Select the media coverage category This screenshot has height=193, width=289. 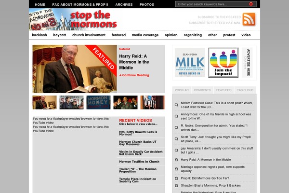(145, 35)
